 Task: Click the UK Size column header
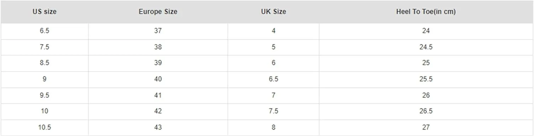coord(273,12)
